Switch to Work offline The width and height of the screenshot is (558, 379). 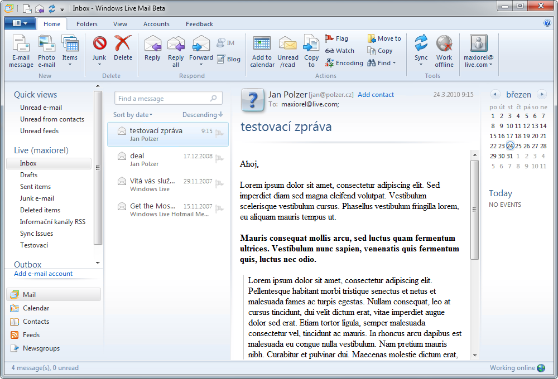pos(444,51)
